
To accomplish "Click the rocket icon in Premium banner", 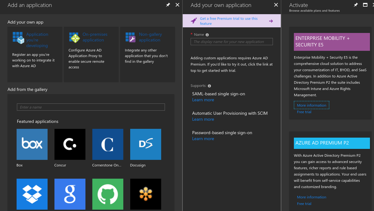I will [x=194, y=21].
